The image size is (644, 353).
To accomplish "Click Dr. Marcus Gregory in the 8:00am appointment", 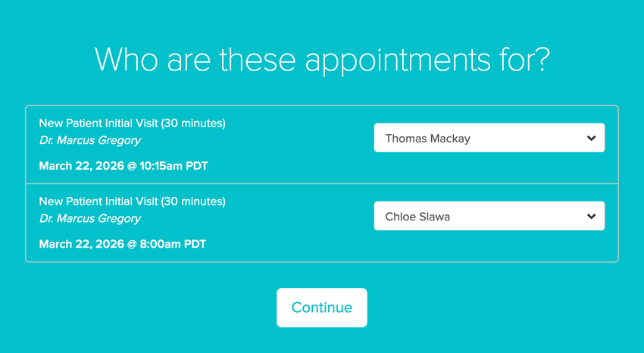I will click(x=89, y=218).
